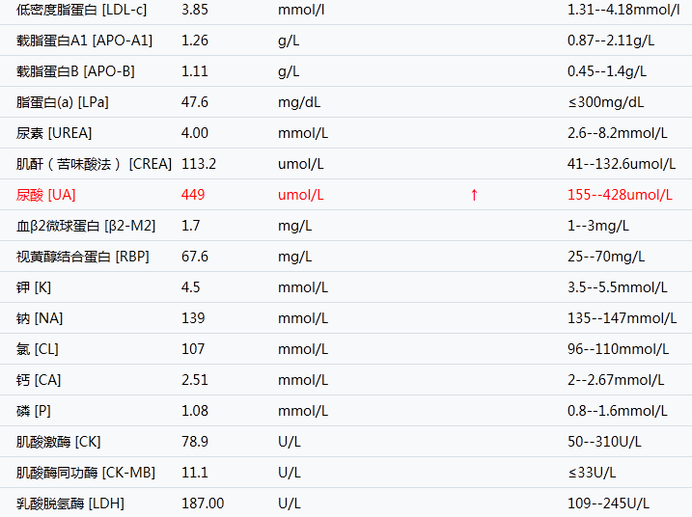
Task: Click the 脂蛋白(a) [LPa] test name
Action: tap(64, 102)
